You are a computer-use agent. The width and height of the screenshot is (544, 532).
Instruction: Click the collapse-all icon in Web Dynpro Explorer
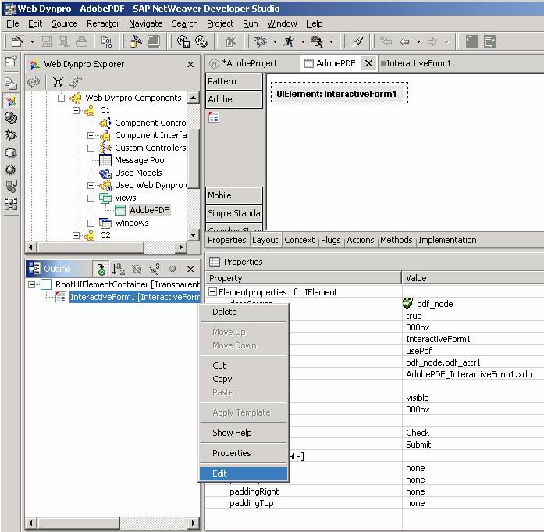[x=59, y=82]
